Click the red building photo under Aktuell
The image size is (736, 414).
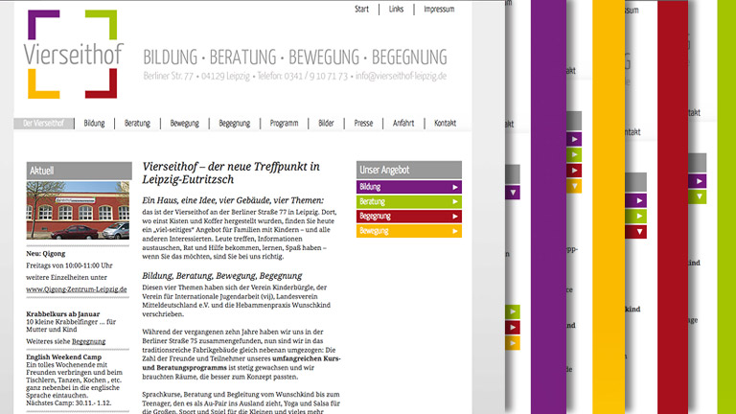point(78,210)
